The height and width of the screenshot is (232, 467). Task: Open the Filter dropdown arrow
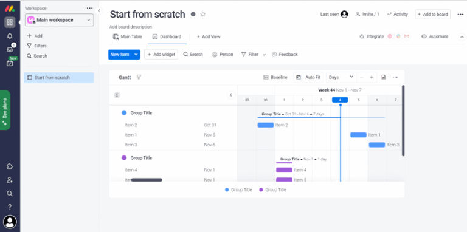point(264,55)
